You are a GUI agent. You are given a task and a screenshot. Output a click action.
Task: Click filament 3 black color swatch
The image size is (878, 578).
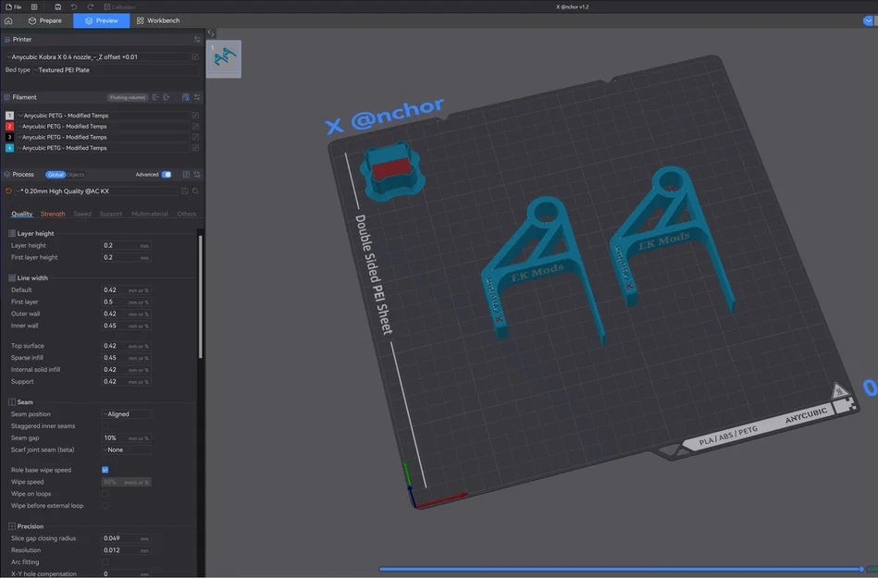9,137
